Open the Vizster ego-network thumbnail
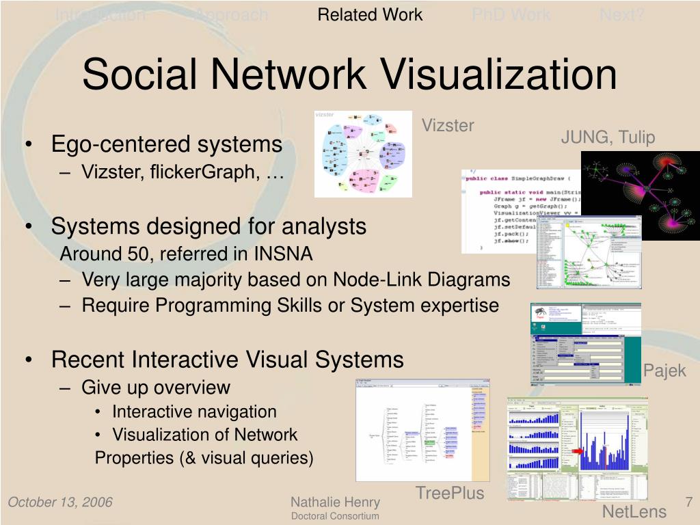The image size is (700, 525). (x=363, y=154)
